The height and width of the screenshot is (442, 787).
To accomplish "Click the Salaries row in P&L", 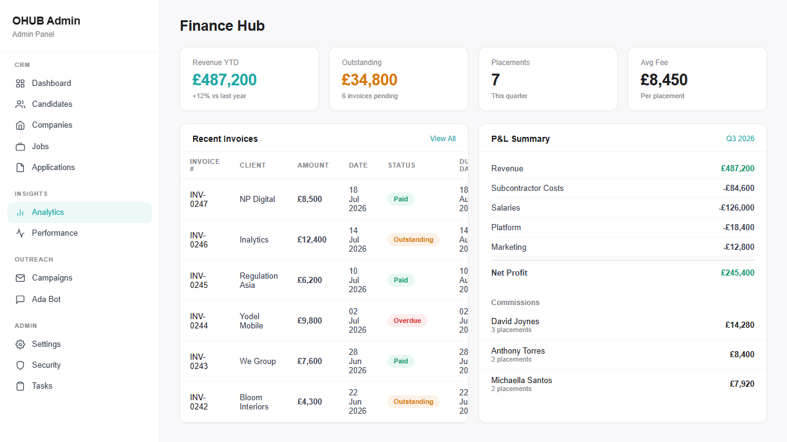I will 623,208.
